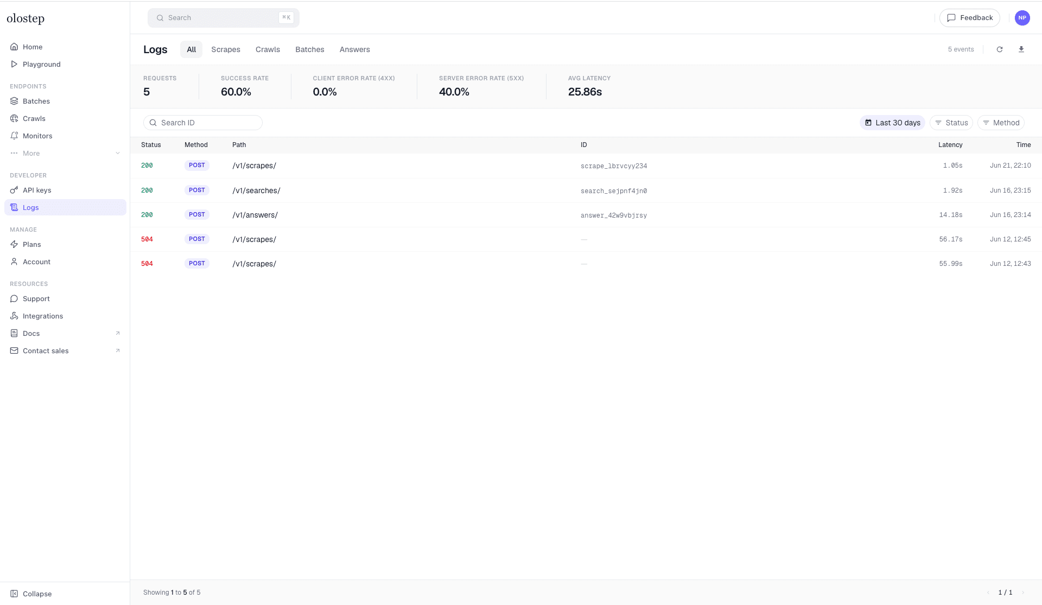Click the Time column header
Screen dimensions: 1042x605
click(x=1024, y=145)
